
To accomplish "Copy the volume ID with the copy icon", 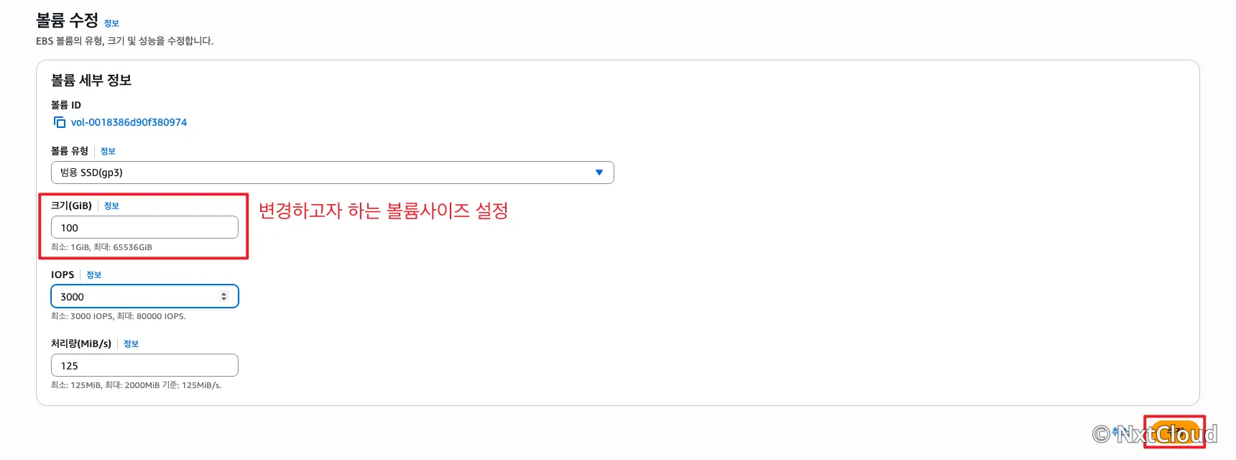I will pyautogui.click(x=60, y=122).
